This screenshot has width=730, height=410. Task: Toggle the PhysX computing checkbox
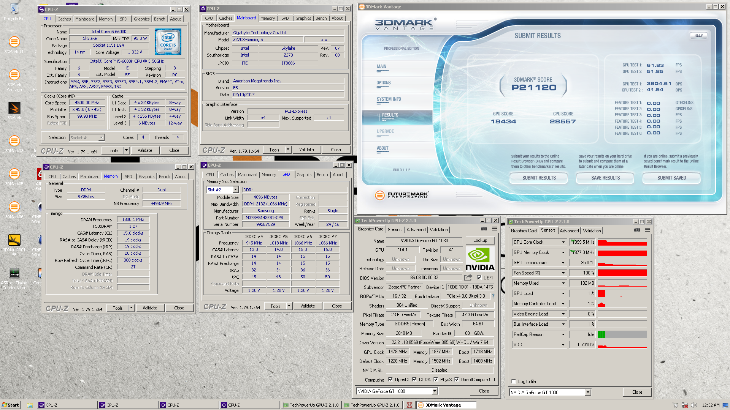tap(436, 379)
